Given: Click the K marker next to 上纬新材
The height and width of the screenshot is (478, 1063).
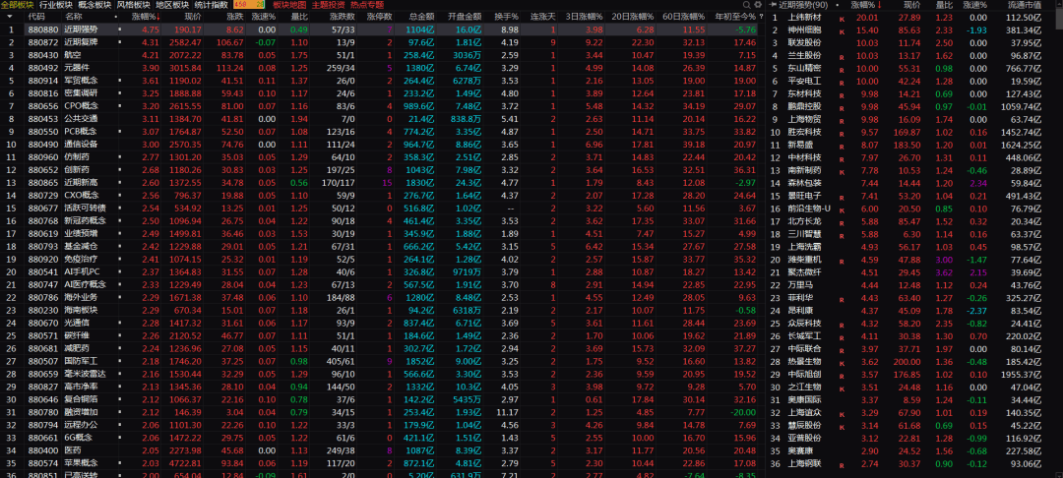Looking at the screenshot, I should click(842, 18).
